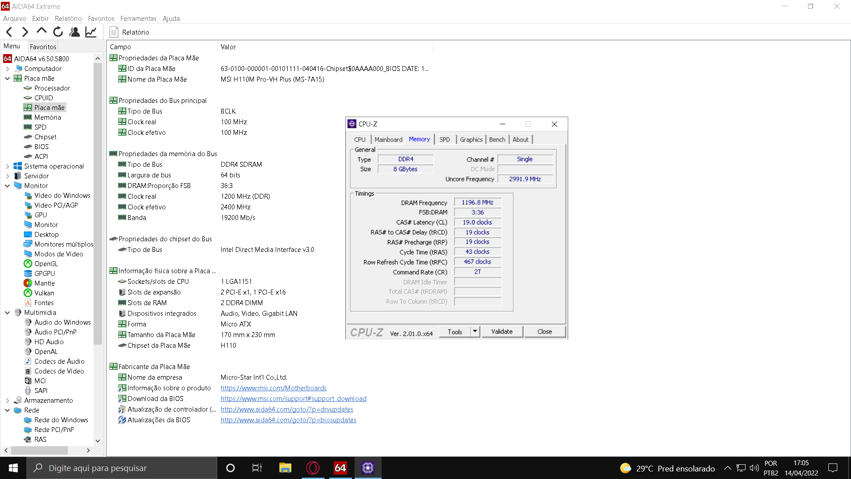Expand the Sistema operacional node
851x479 pixels.
(x=8, y=166)
